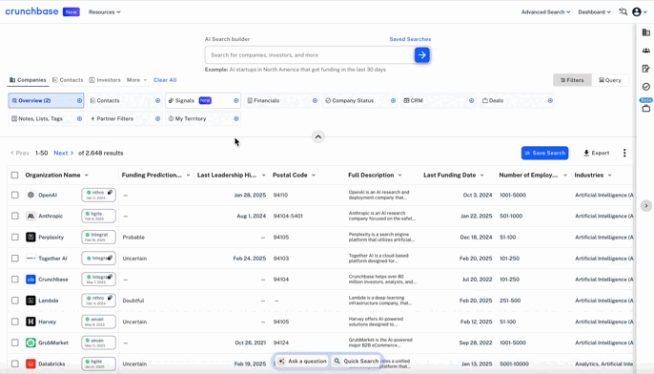Submit the AI search with blue arrow button
The height and width of the screenshot is (374, 654).
[422, 55]
